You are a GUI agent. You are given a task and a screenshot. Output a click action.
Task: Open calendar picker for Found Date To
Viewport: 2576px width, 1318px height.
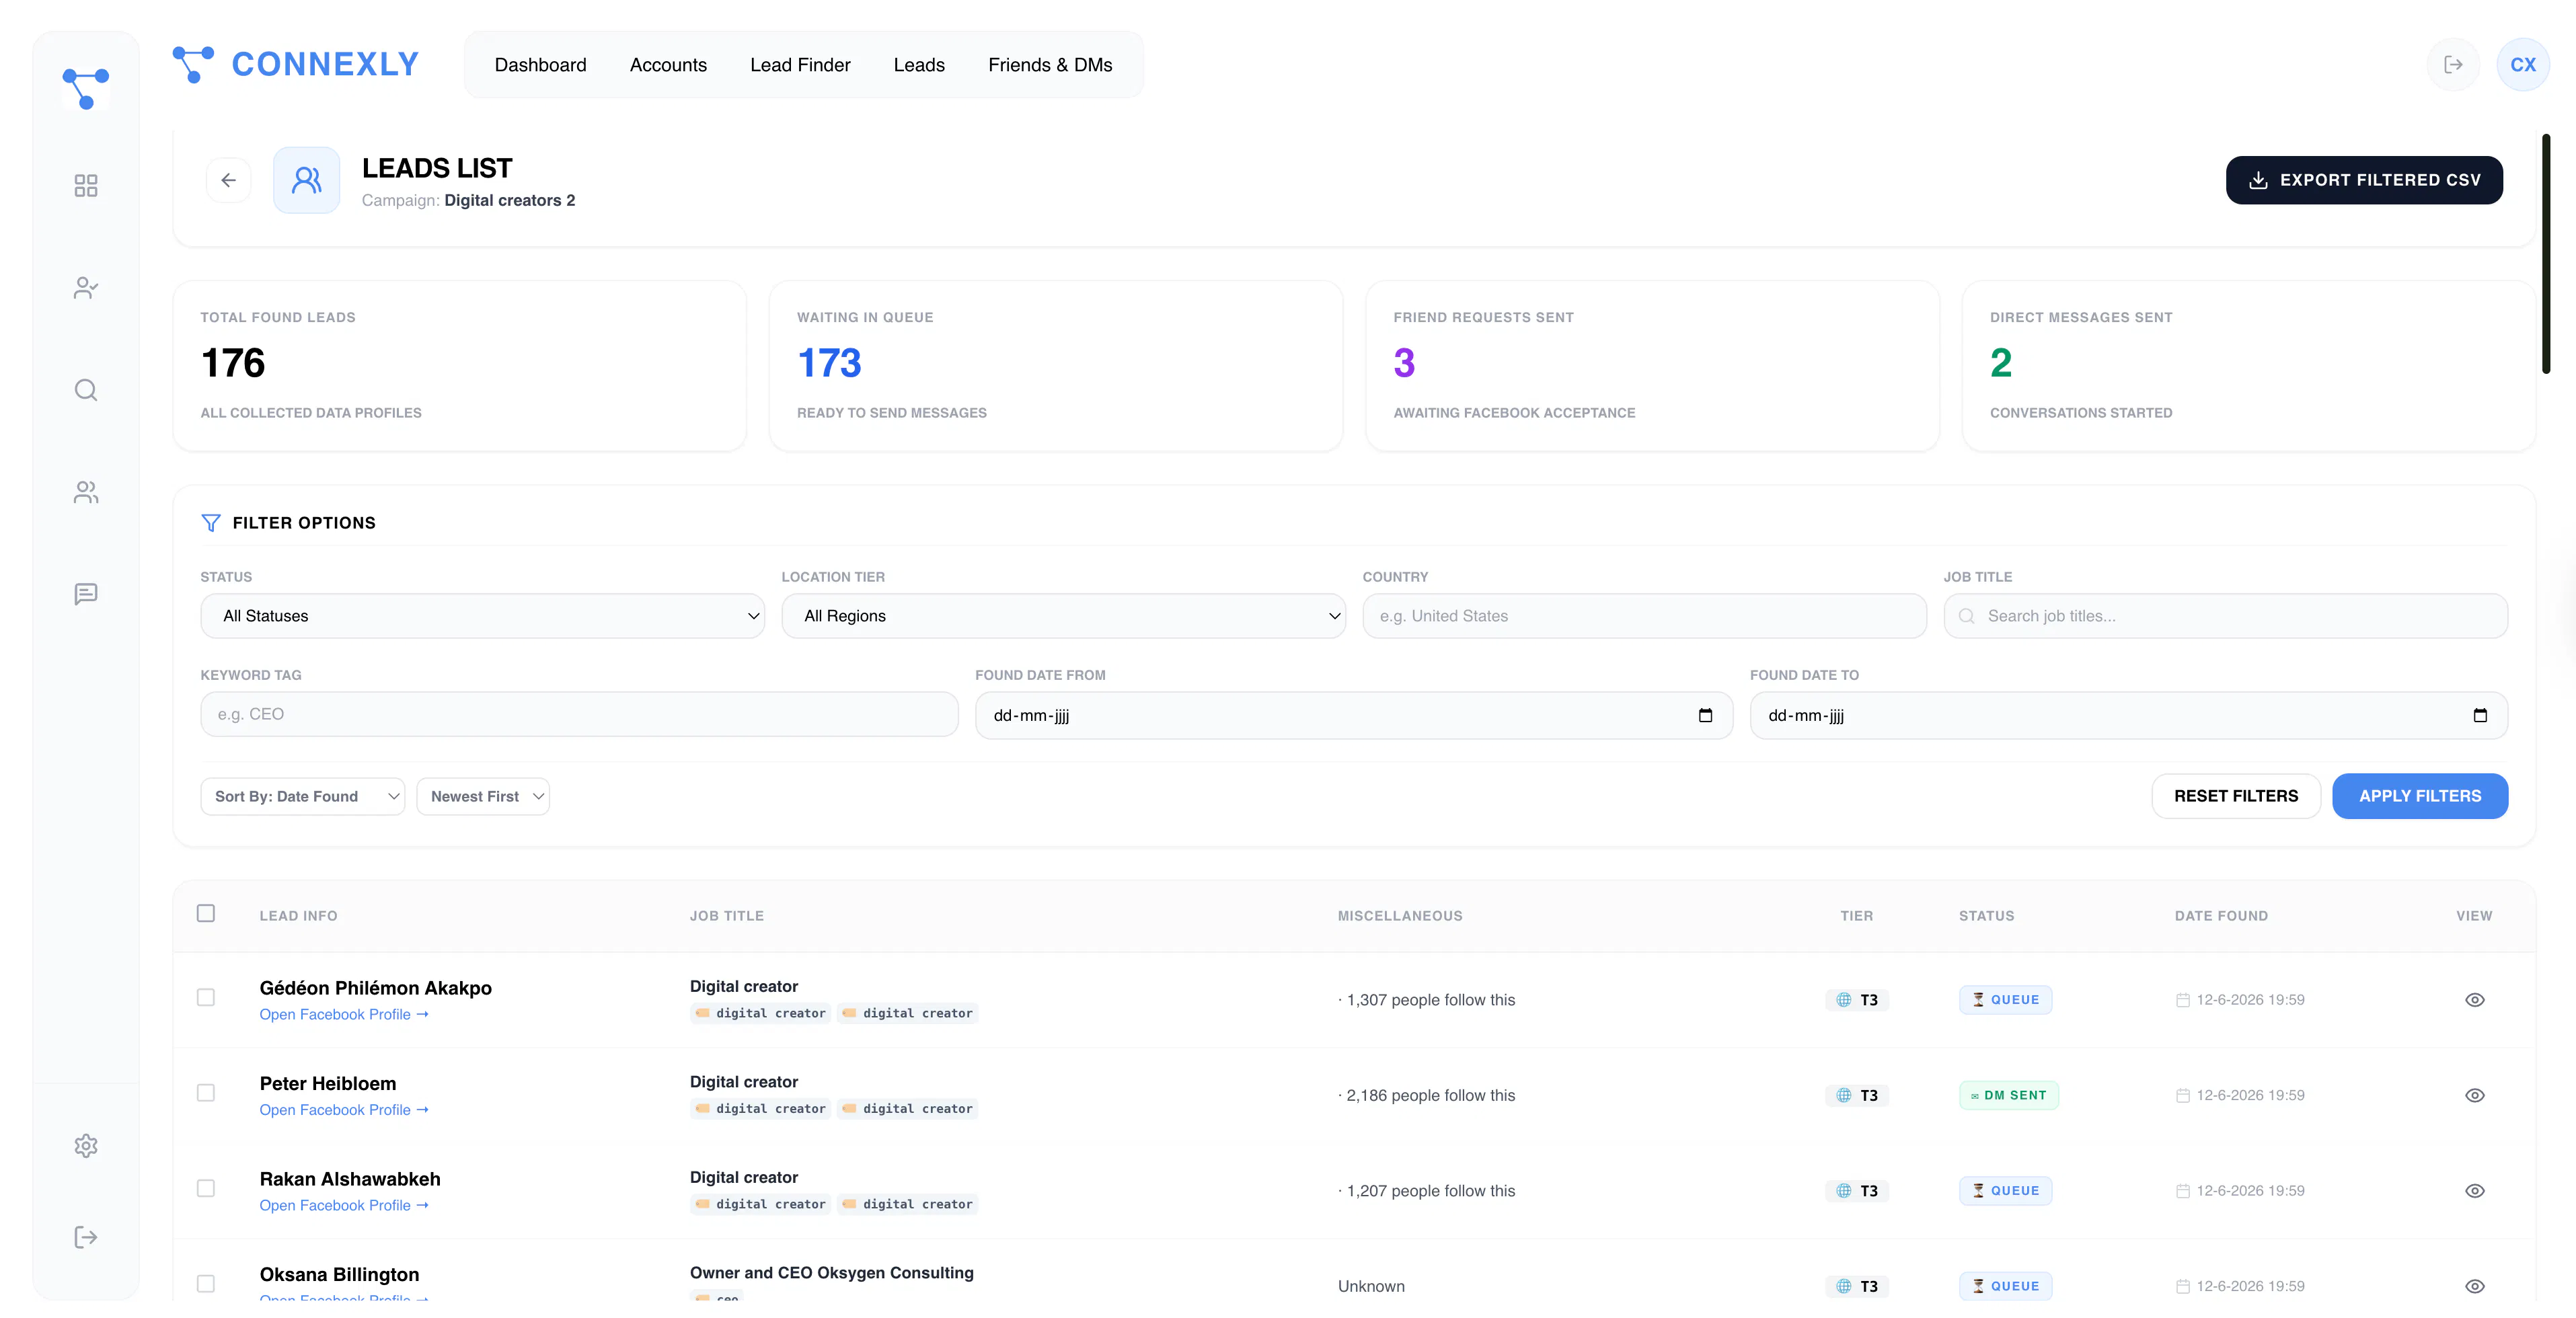(x=2480, y=715)
